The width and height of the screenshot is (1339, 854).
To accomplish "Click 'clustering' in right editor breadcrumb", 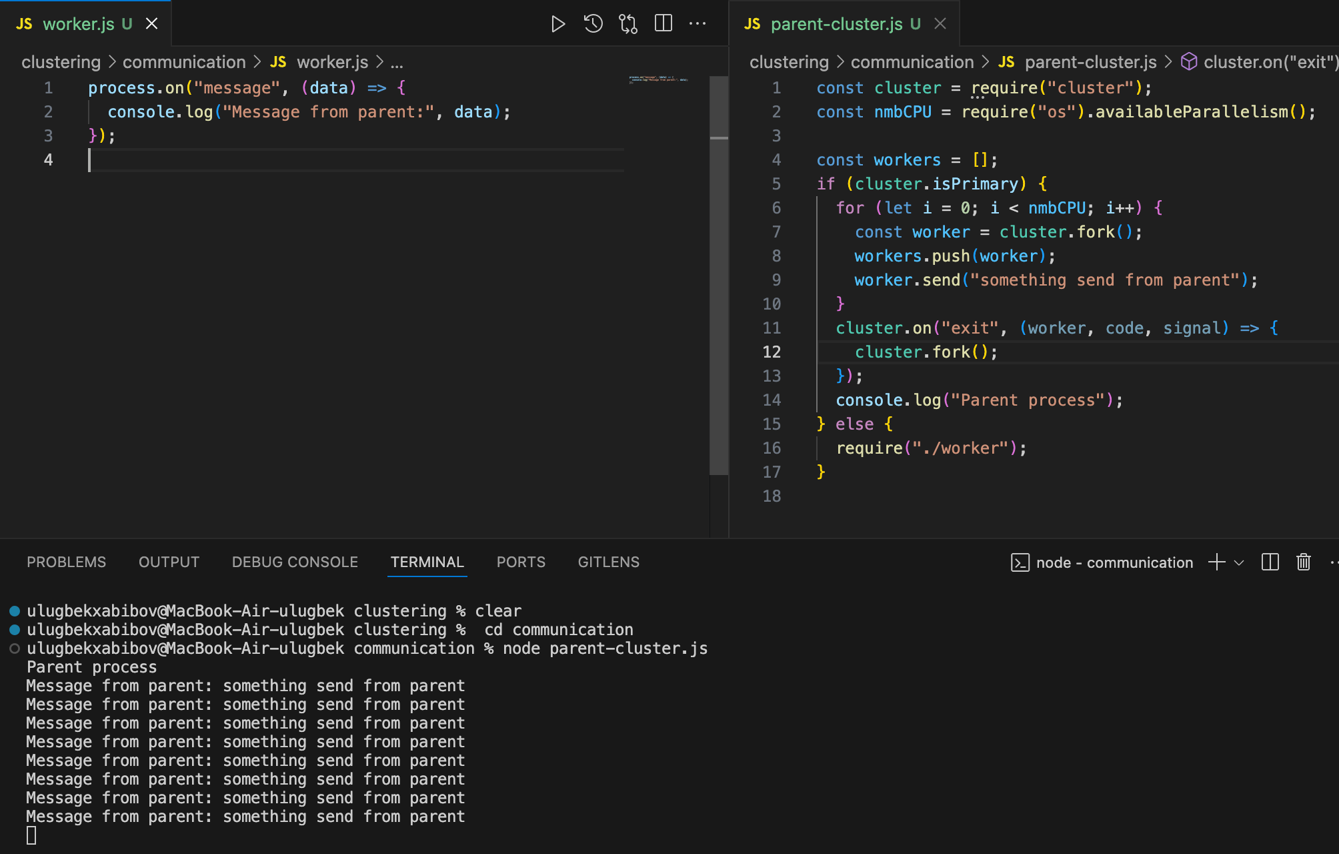I will coord(789,62).
